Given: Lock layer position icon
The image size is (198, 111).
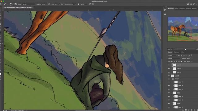Looking at the screenshot, I should pos(177,62).
